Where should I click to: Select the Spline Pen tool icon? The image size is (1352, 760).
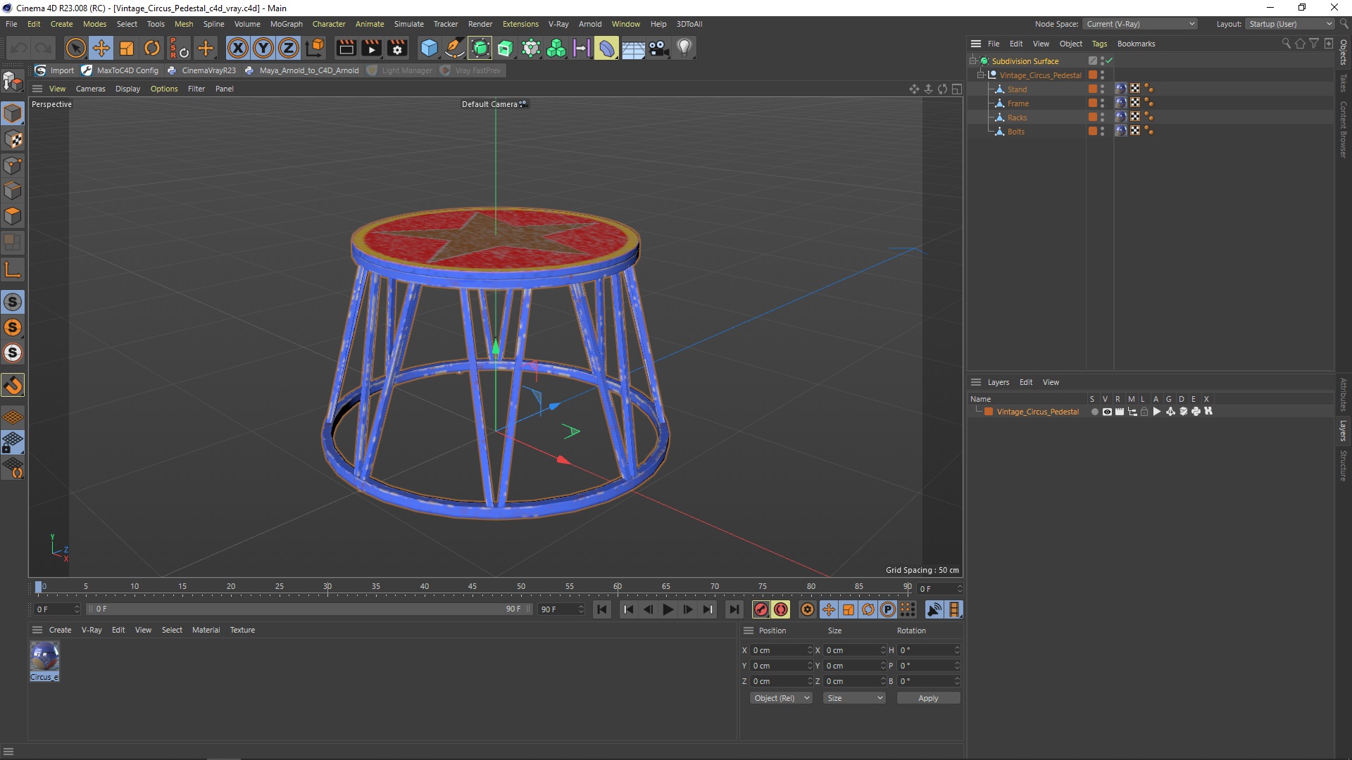(x=455, y=48)
